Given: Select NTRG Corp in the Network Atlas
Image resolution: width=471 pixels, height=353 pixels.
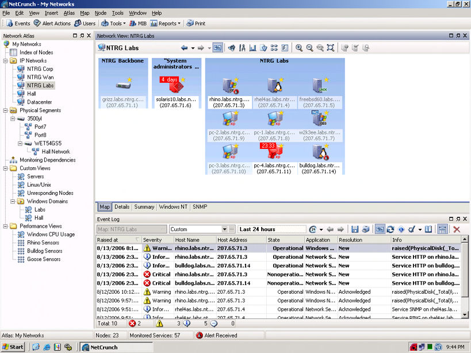Looking at the screenshot, I should (x=40, y=69).
